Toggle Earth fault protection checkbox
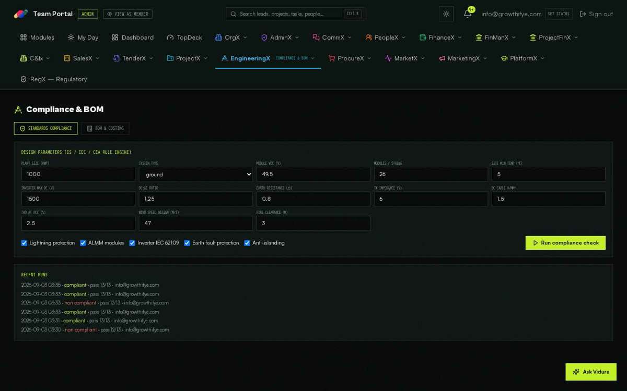Image resolution: width=627 pixels, height=391 pixels. (x=187, y=243)
